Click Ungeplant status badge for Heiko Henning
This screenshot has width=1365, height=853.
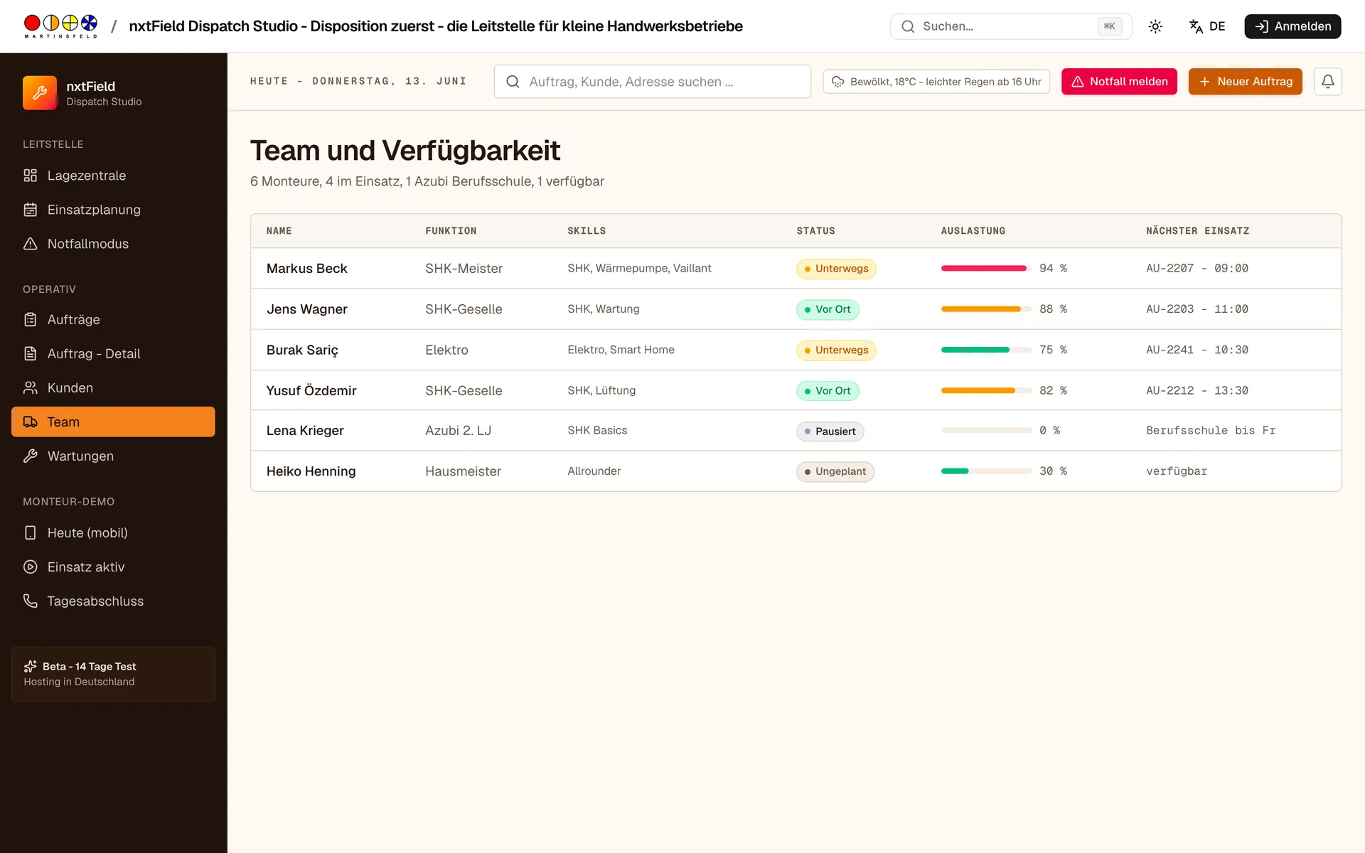835,471
